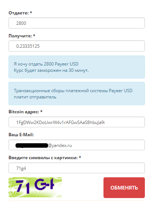Click the "Введите символы с картинки:" label
Image resolution: width=153 pixels, height=201 pixels.
click(x=43, y=158)
